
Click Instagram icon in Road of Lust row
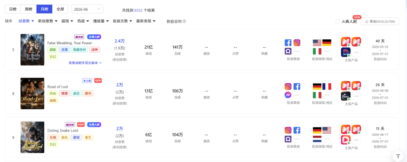288,87
